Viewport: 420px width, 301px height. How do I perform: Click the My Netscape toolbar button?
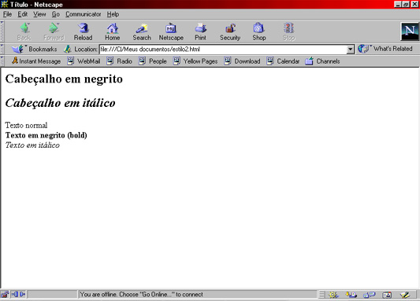click(x=171, y=31)
